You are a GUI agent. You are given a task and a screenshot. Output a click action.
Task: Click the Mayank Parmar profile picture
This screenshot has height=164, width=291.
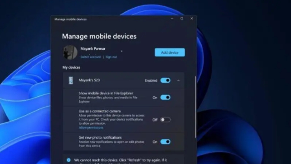click(x=70, y=52)
